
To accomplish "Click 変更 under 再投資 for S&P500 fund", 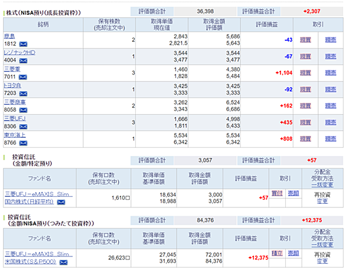I will (322, 261).
